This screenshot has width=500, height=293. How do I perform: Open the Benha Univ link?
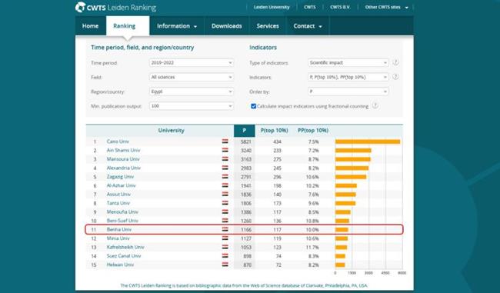pos(119,229)
